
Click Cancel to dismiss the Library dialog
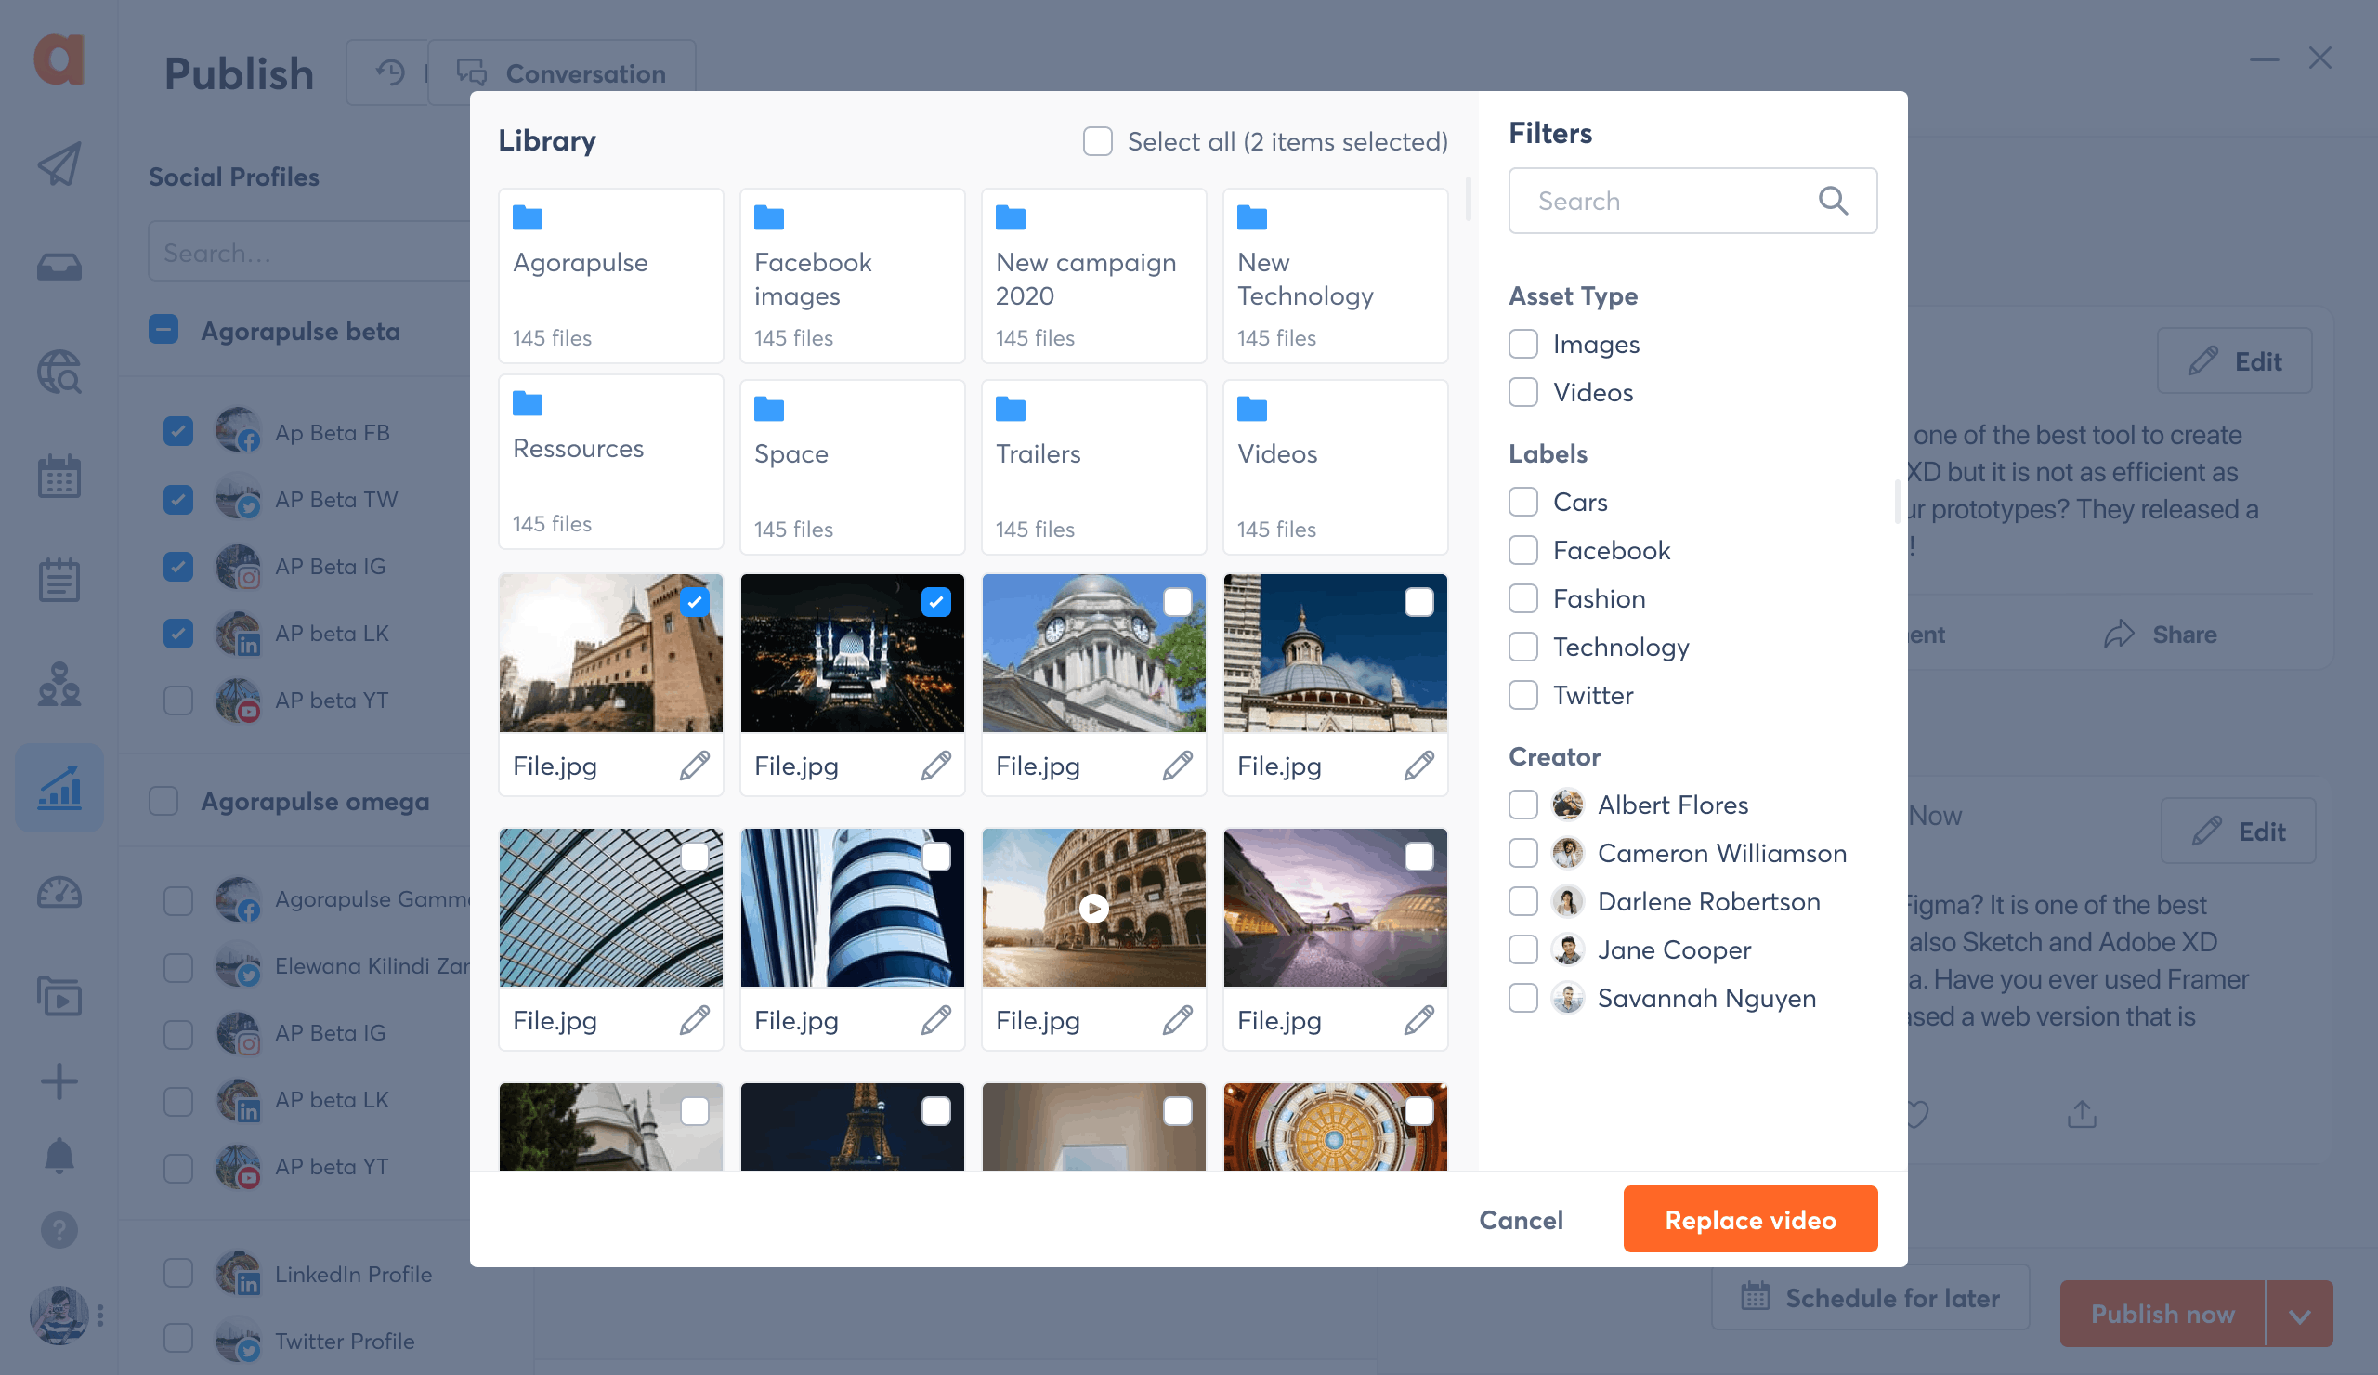click(x=1521, y=1219)
